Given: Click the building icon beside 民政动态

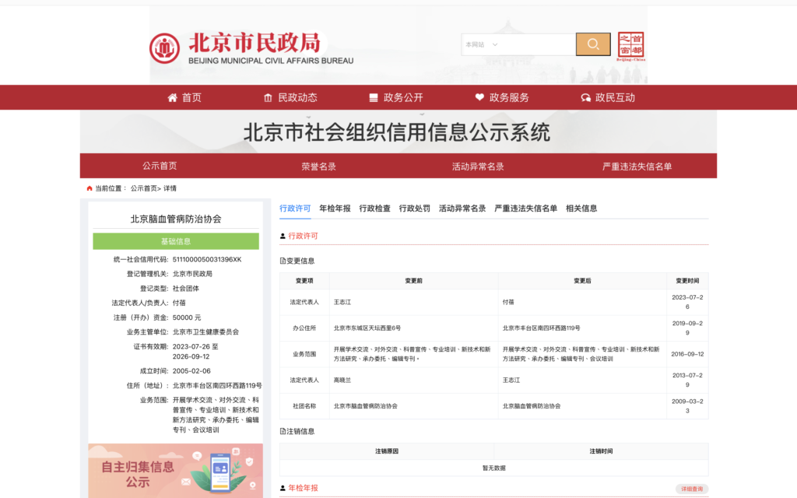Looking at the screenshot, I should [268, 97].
